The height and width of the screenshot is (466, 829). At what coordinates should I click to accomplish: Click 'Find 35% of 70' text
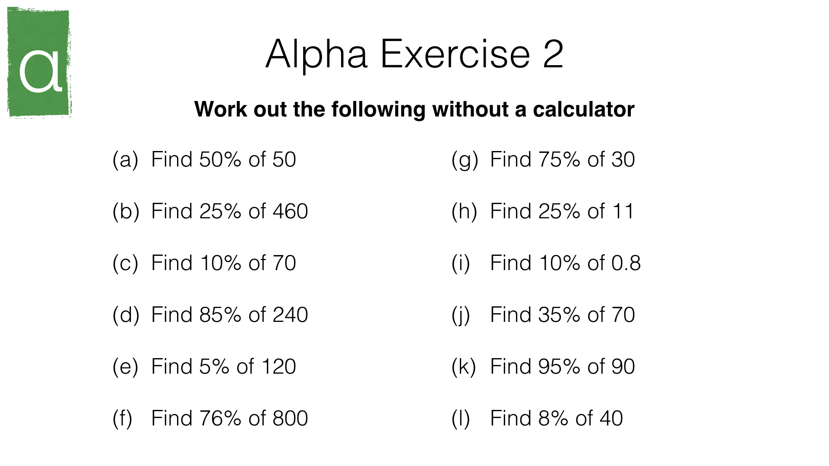[562, 315]
